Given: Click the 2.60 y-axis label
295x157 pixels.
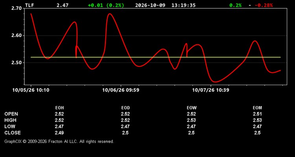Looking at the screenshot, I should (17, 35).
